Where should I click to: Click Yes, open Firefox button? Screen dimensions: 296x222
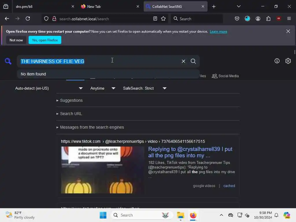tap(45, 40)
